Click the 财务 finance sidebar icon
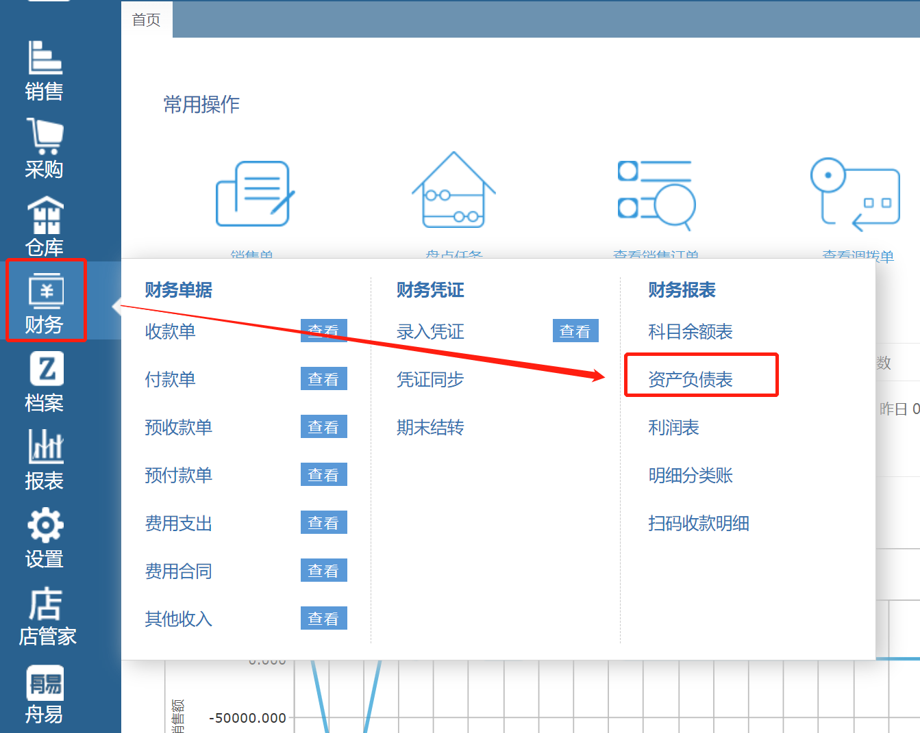The height and width of the screenshot is (733, 920). point(45,300)
